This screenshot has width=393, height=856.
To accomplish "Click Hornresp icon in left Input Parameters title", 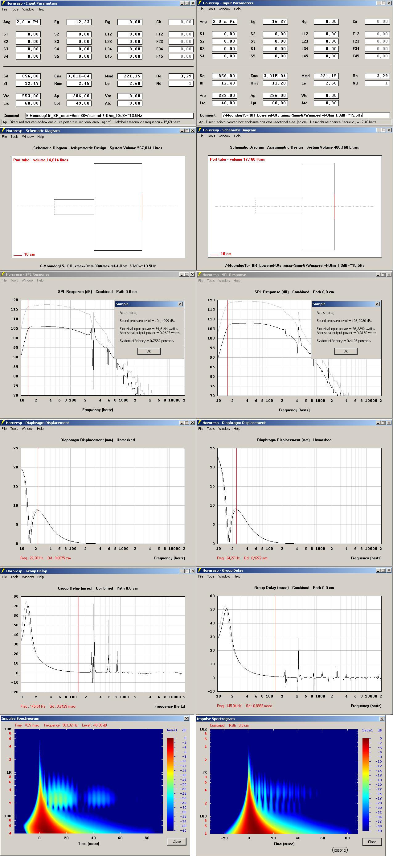I will (3, 3).
